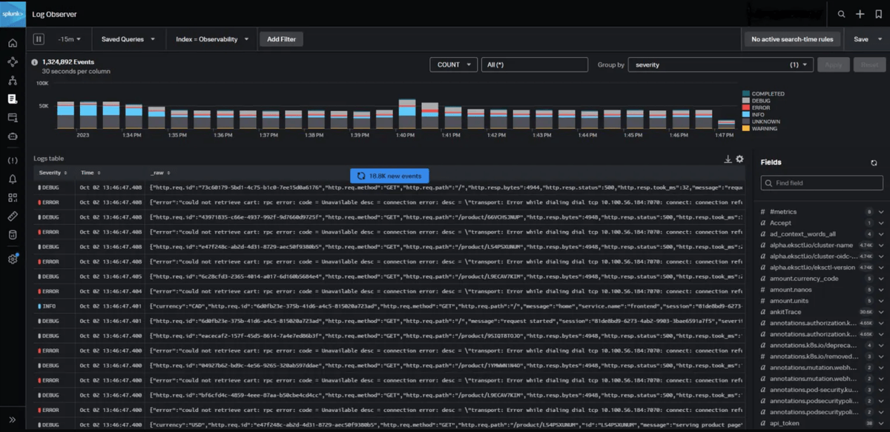Click the UNKNOWN legend swatch
Image resolution: width=890 pixels, height=432 pixels.
tap(746, 122)
